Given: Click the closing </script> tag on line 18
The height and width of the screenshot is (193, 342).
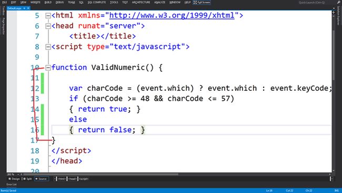Looking at the screenshot, I should (71, 151).
